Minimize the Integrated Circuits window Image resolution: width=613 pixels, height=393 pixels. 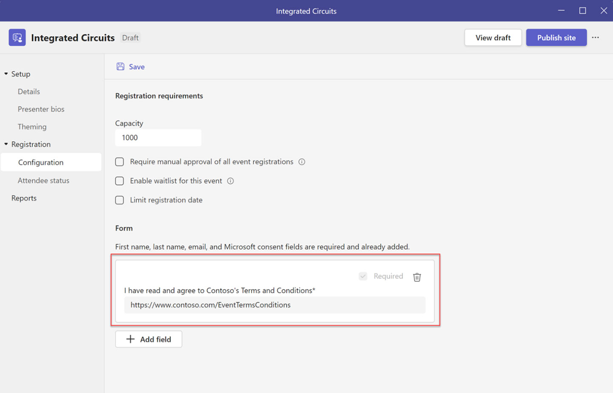pos(561,11)
